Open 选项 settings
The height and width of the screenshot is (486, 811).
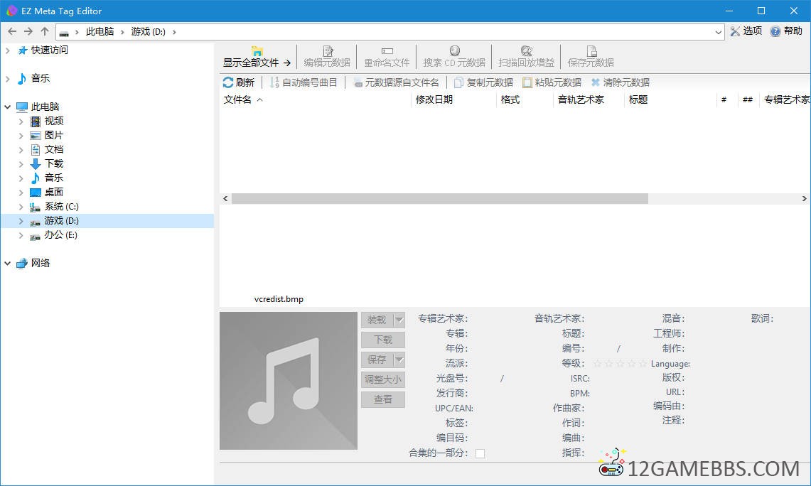(746, 31)
